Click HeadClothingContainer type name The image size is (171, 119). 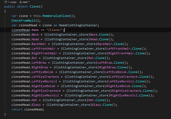(x=78, y=25)
